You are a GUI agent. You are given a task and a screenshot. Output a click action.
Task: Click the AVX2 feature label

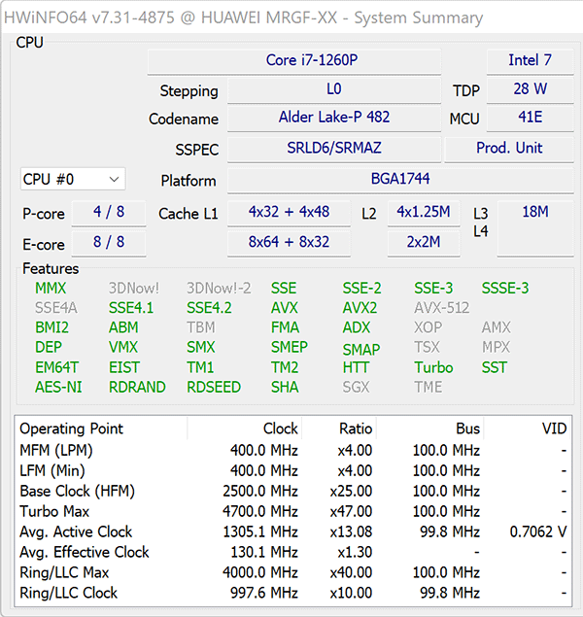(360, 308)
